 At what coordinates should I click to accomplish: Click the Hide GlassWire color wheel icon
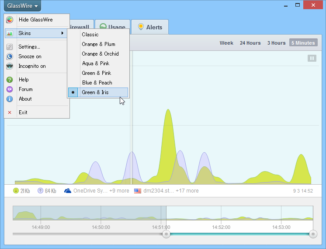pyautogui.click(x=10, y=20)
